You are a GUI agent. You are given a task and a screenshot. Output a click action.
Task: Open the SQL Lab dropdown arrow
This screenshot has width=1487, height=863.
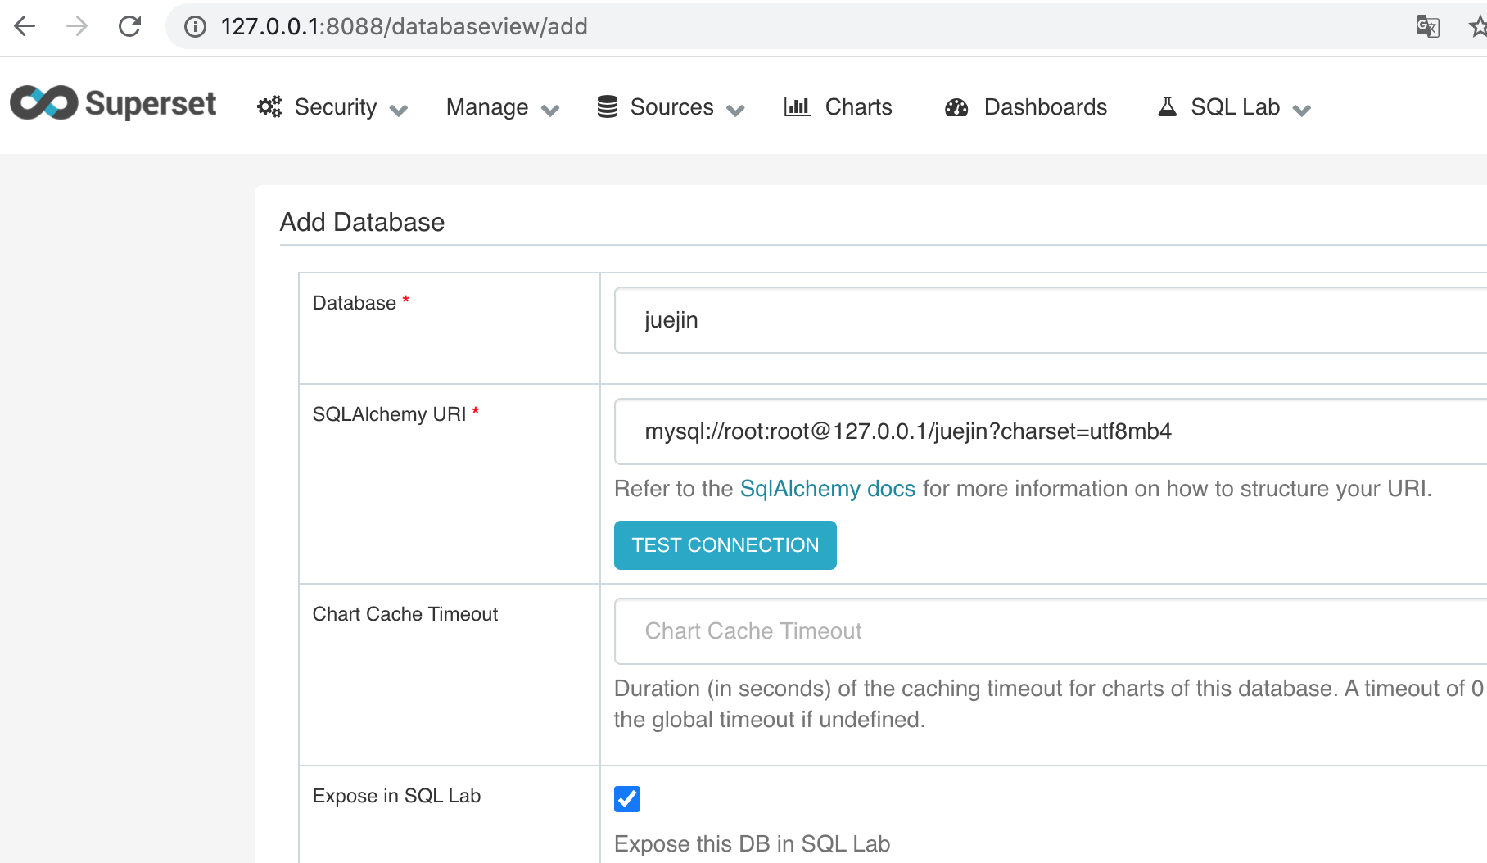pyautogui.click(x=1301, y=110)
